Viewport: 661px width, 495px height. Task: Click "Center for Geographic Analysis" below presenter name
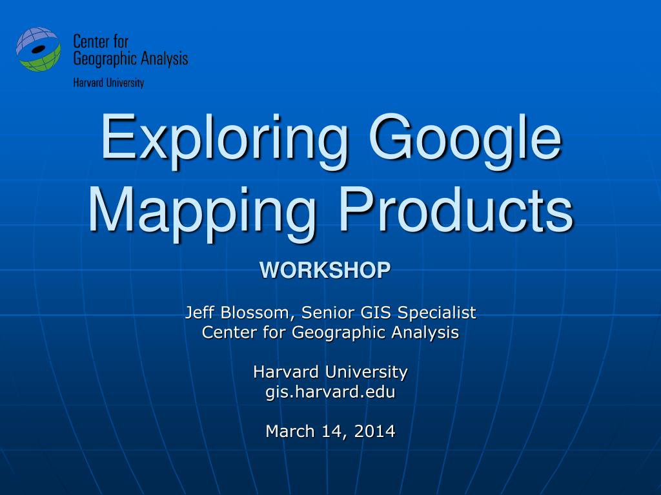pos(330,333)
